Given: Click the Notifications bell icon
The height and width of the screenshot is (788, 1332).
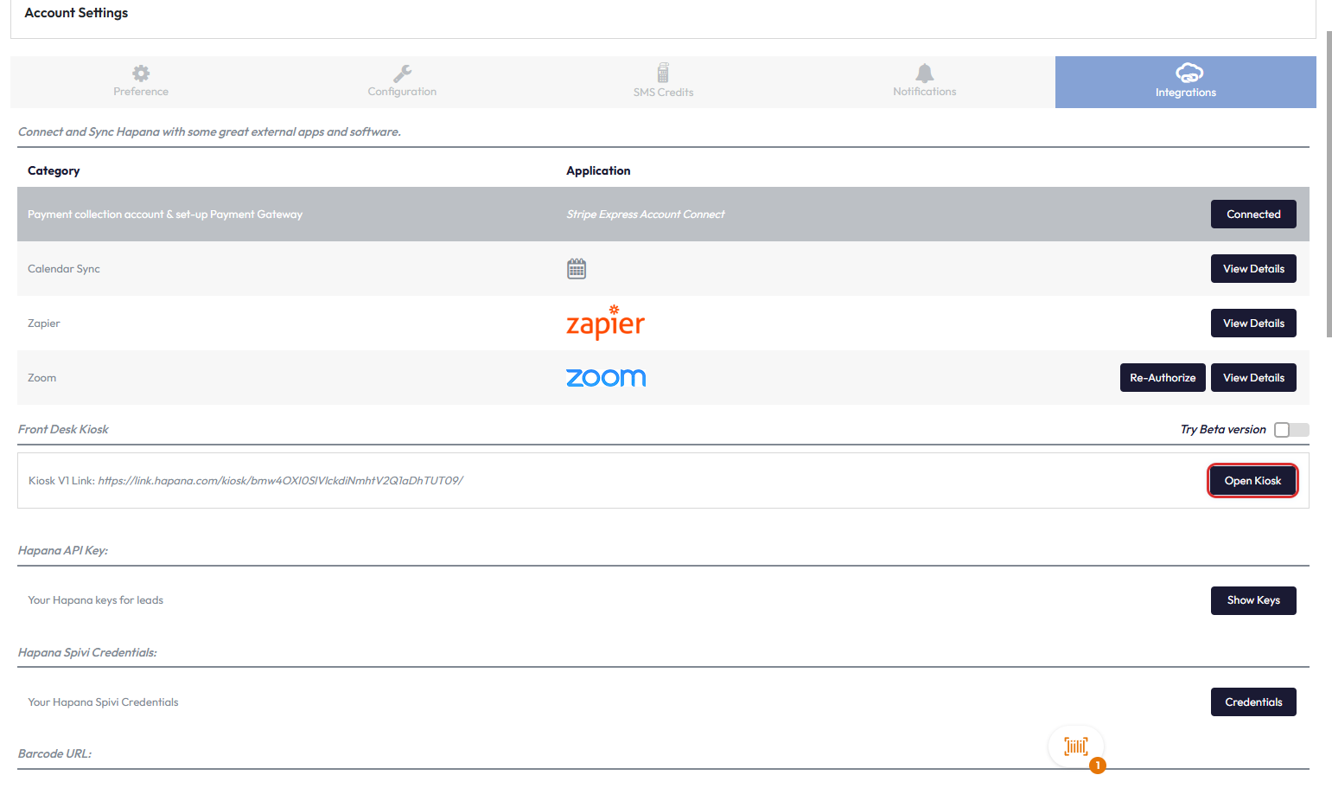Looking at the screenshot, I should pos(924,73).
